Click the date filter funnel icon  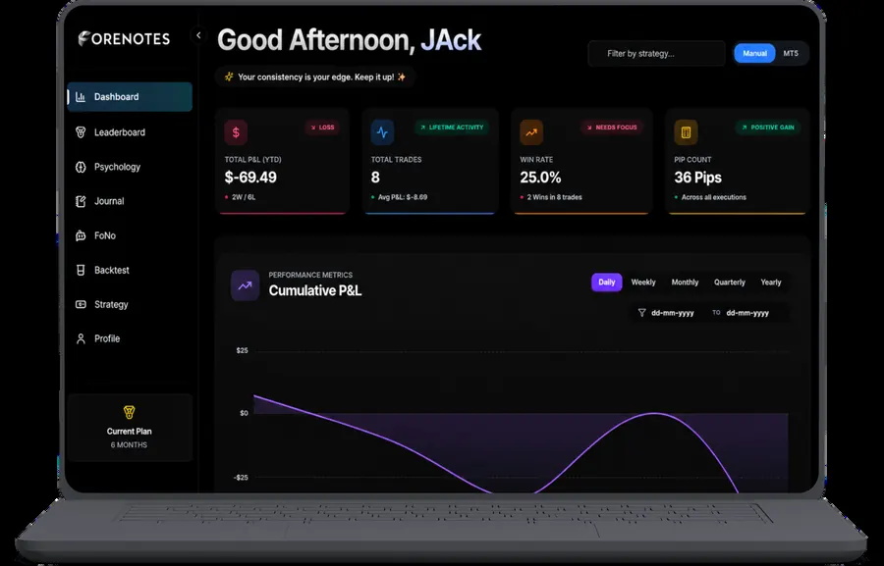[641, 313]
